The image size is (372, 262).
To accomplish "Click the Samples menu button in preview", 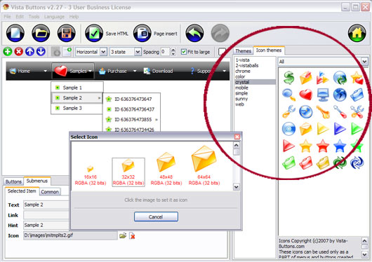I will pyautogui.click(x=73, y=71).
